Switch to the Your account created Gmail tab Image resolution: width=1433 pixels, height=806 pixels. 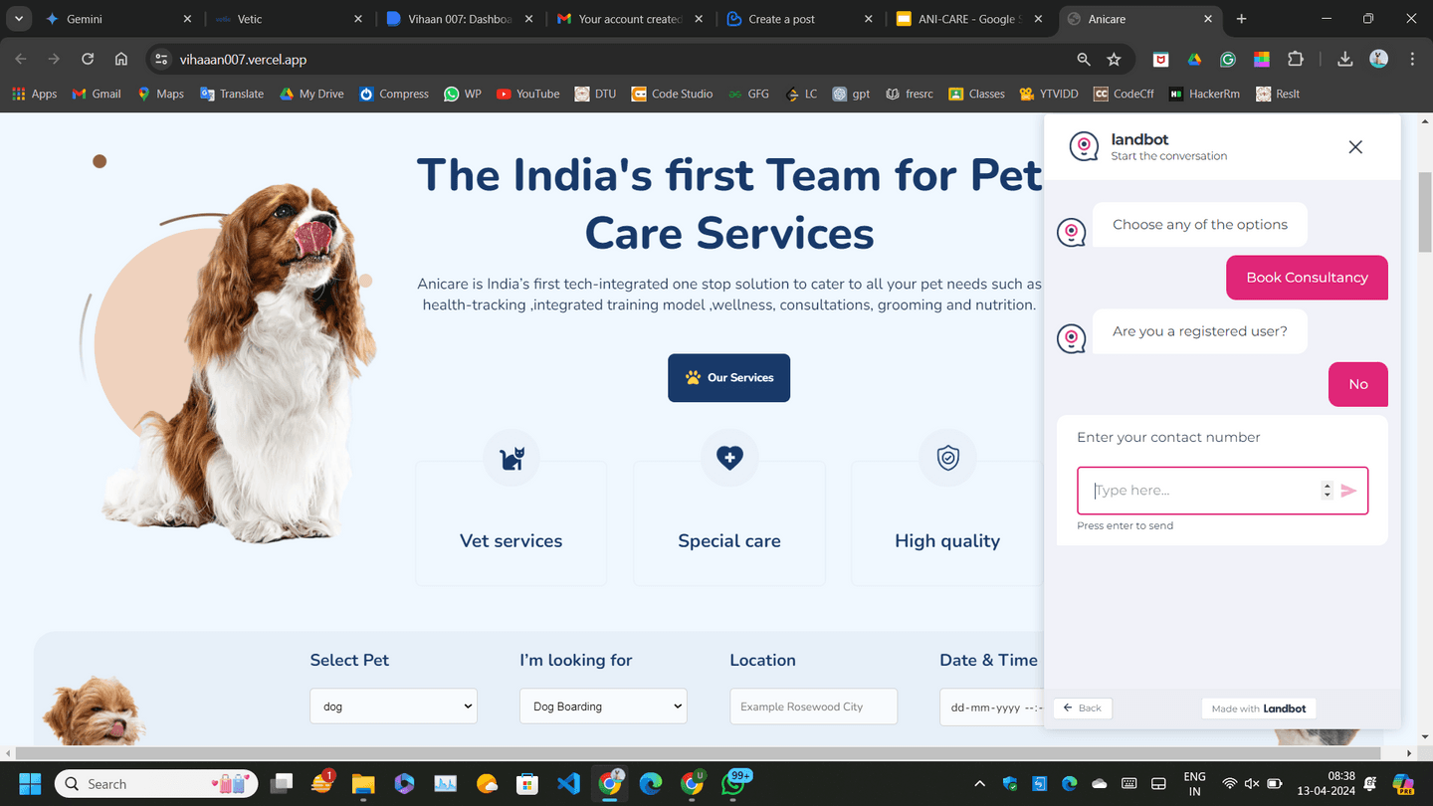tap(629, 19)
